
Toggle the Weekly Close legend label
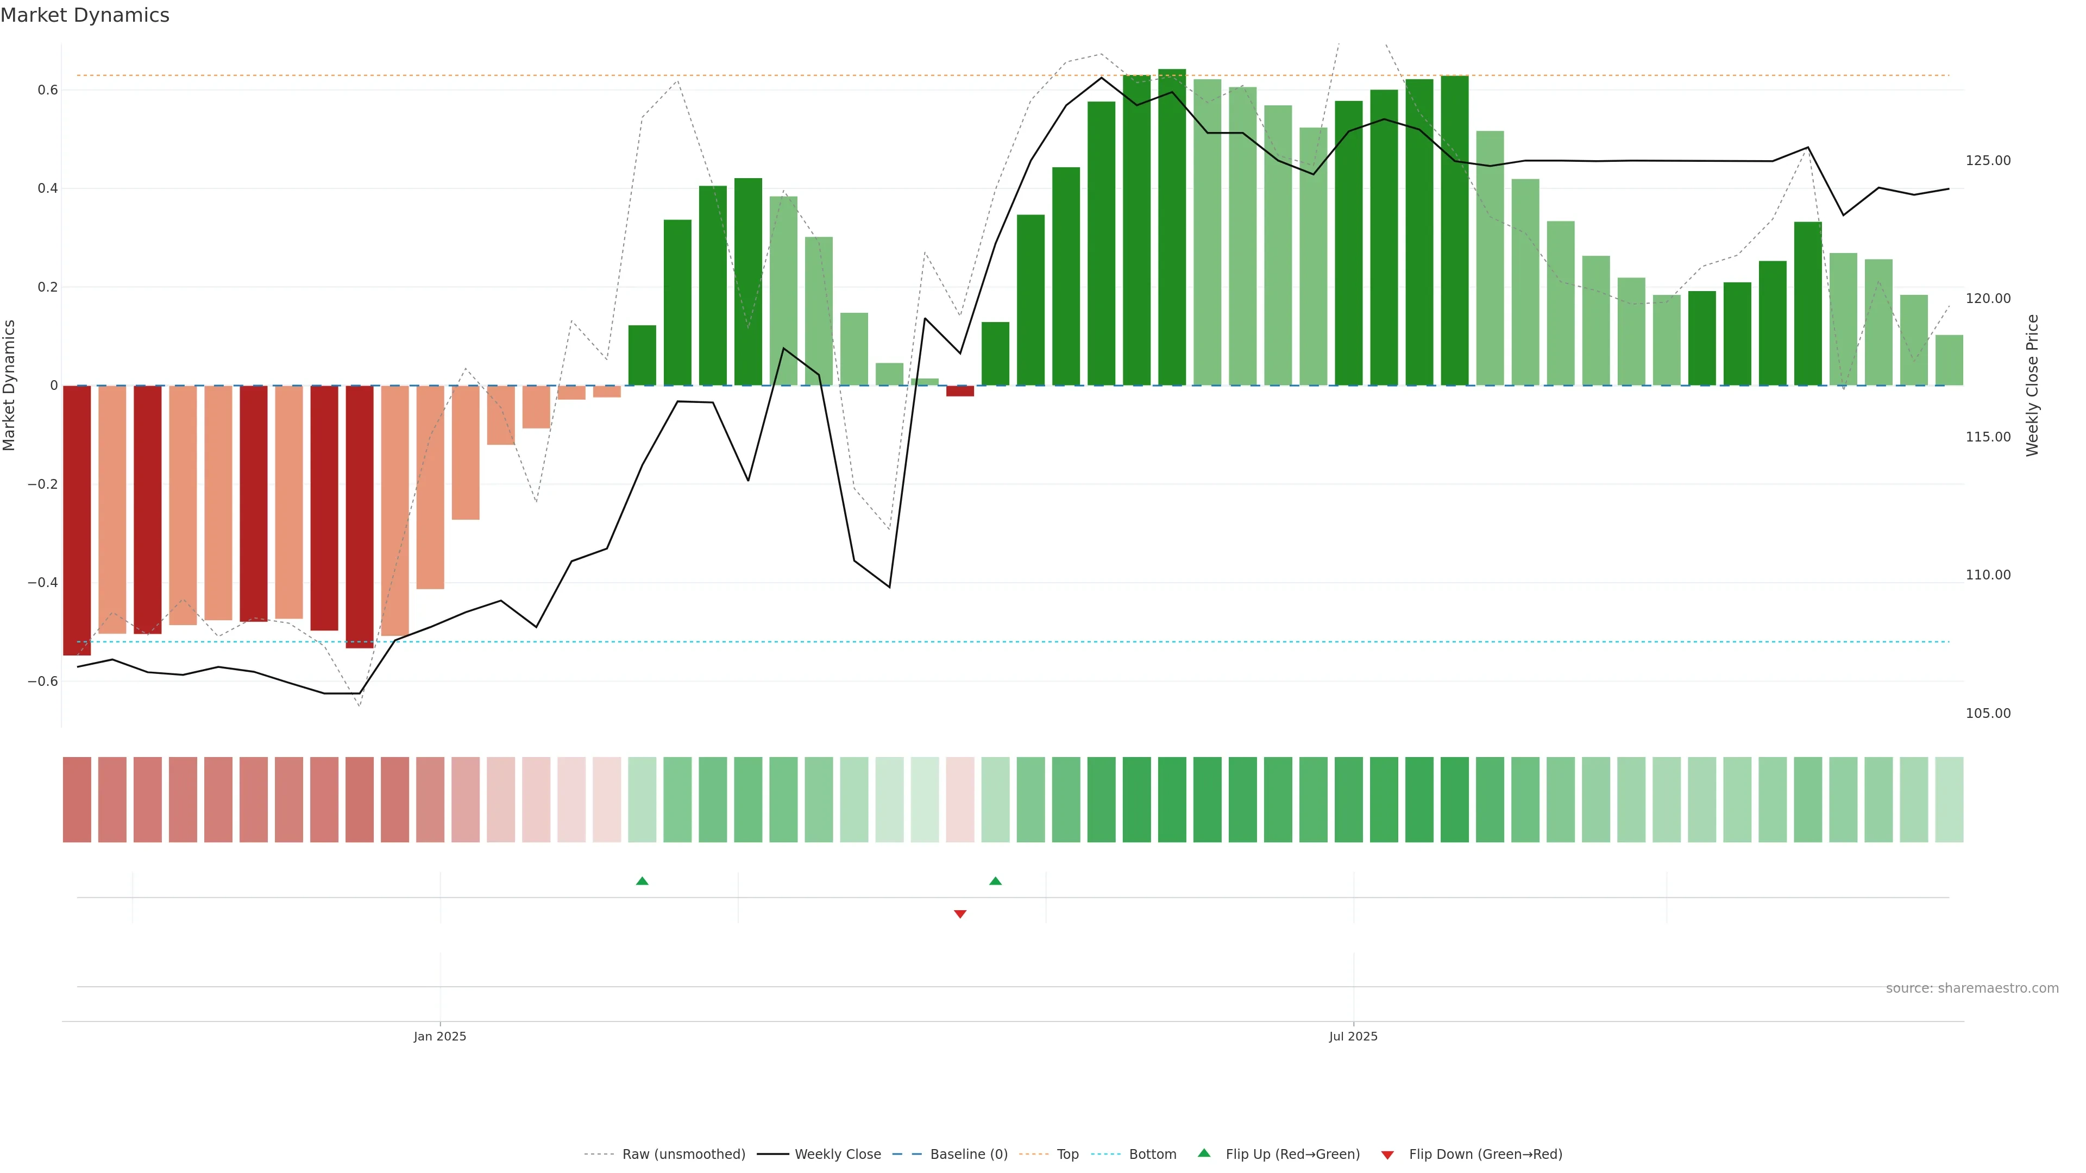(837, 1155)
